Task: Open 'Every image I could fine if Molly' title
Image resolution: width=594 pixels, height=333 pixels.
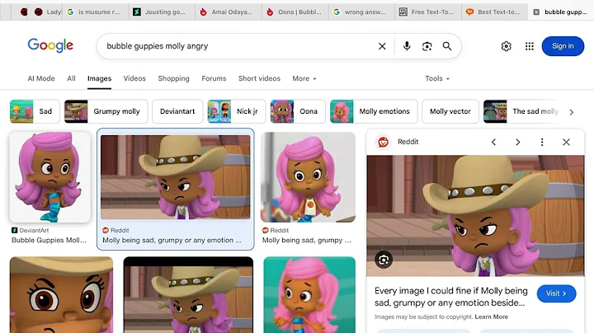Action: (450, 297)
